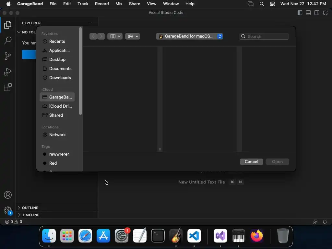Expand the NO FOLDER OPENED section
Viewport: 332px width, 249px height.
point(27,32)
